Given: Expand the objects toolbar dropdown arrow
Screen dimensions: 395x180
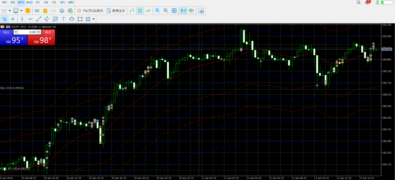Looking at the screenshot, I should point(94,19).
